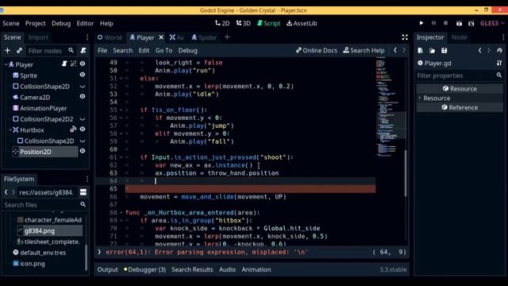Toggle visibility of Camera2D node
508x286 pixels.
pos(83,97)
